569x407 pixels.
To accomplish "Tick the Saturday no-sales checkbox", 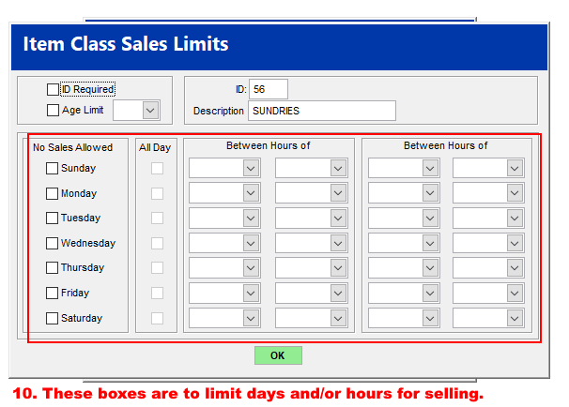I will [x=53, y=318].
